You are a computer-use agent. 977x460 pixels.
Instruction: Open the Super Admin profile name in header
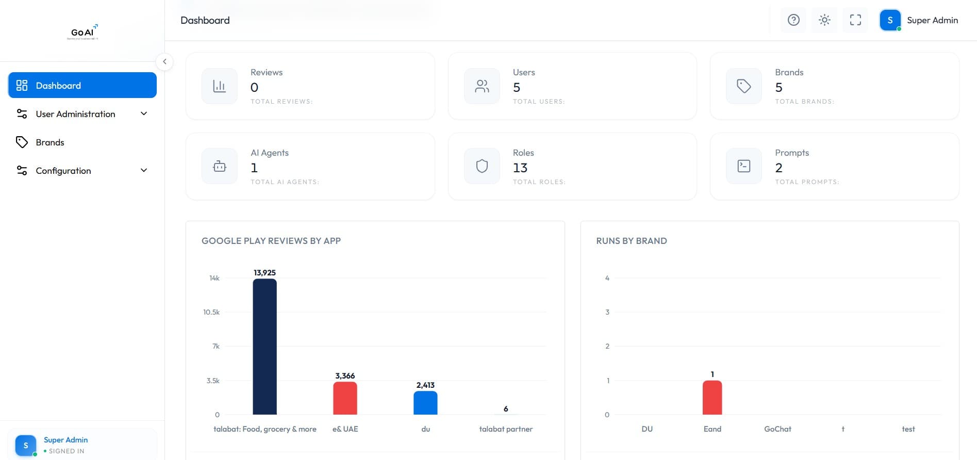pyautogui.click(x=932, y=20)
